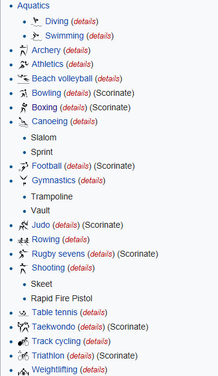Follow the details link next to Shooting
The height and width of the screenshot is (376, 218).
click(x=81, y=268)
